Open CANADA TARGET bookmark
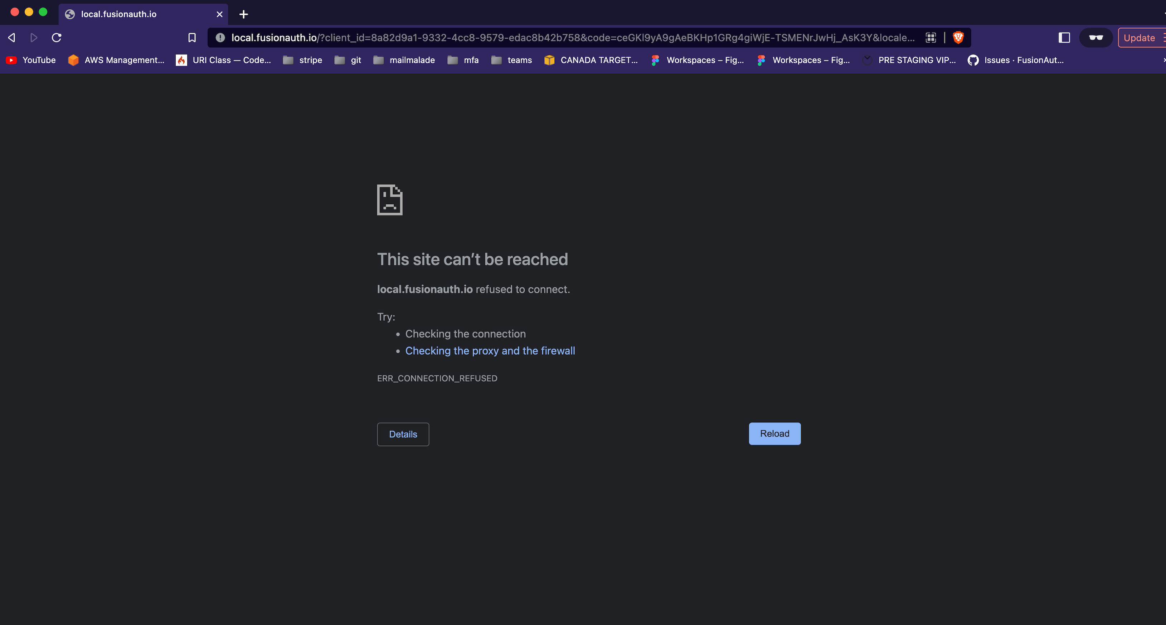The image size is (1166, 625). click(591, 60)
